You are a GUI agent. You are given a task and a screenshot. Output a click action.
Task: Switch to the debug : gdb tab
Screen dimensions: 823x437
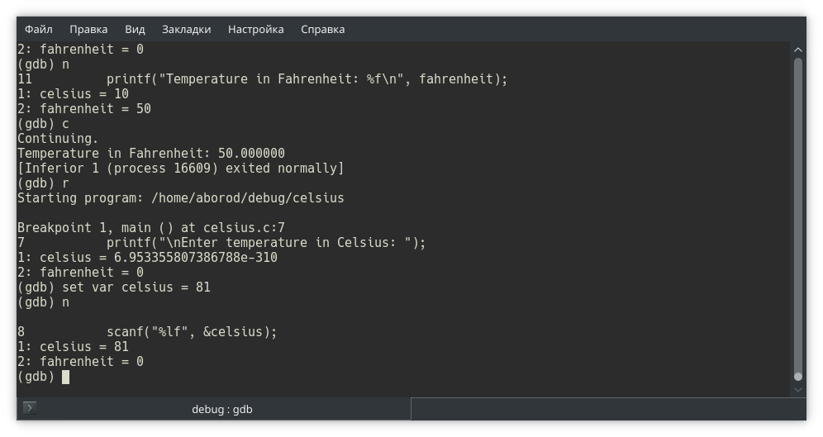pyautogui.click(x=221, y=409)
